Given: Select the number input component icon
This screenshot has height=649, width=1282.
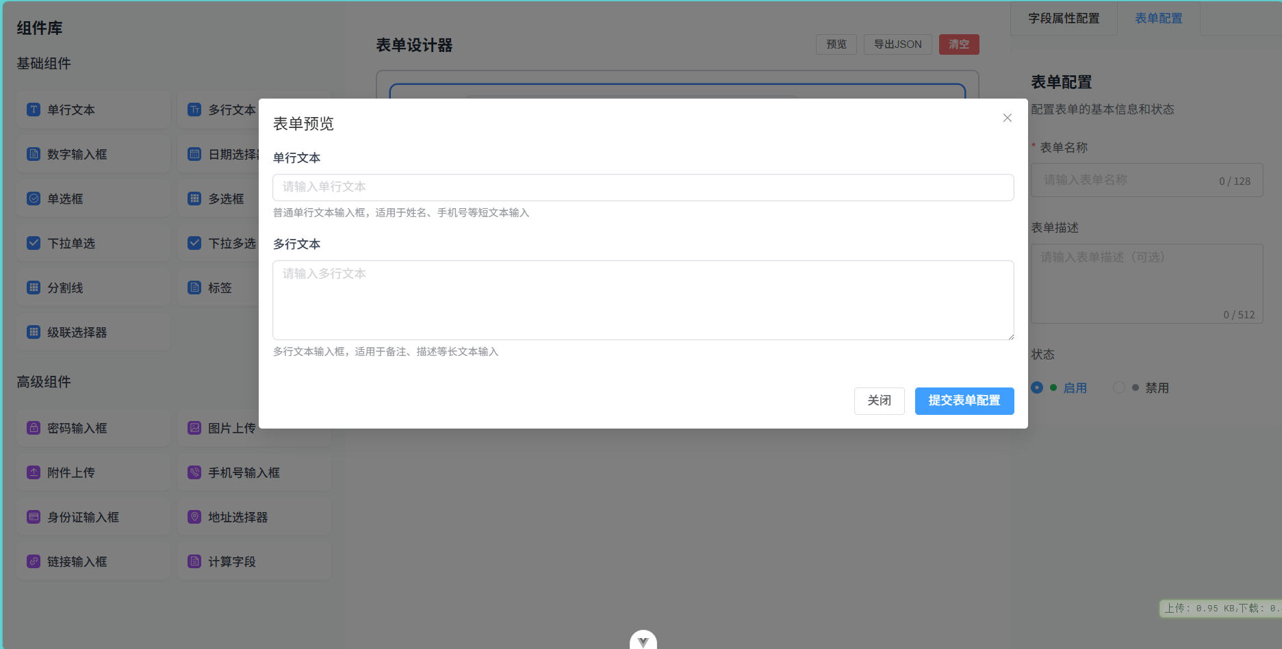Looking at the screenshot, I should 34,154.
